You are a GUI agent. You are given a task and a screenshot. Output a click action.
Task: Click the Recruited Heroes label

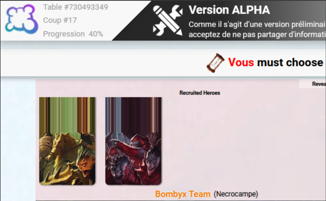200,93
